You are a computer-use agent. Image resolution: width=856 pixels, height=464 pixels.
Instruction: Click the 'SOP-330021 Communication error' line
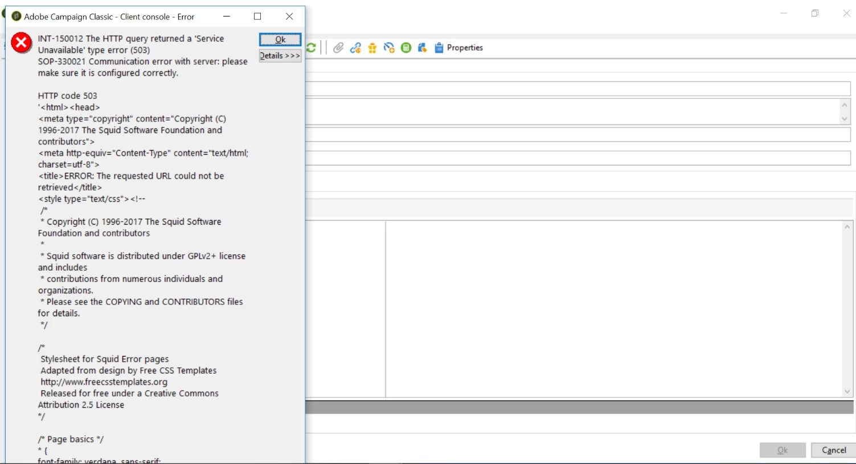pyautogui.click(x=143, y=61)
